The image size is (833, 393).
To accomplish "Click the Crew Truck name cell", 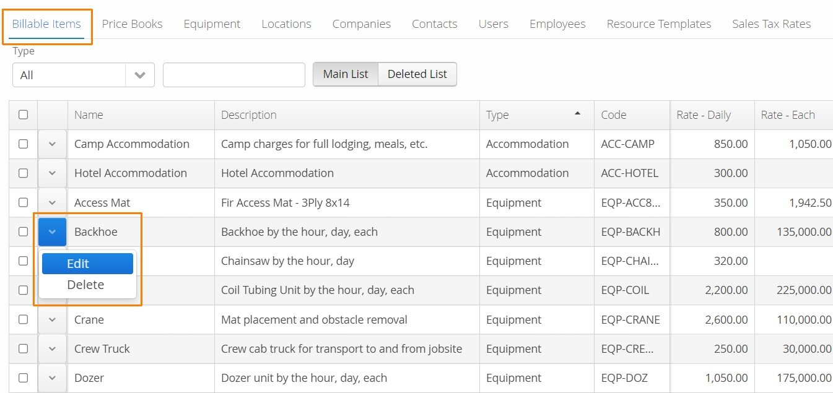I will pos(141,348).
